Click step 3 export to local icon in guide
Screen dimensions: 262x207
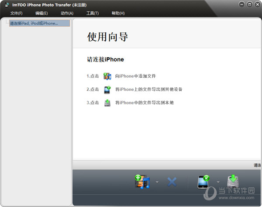pyautogui.click(x=107, y=103)
